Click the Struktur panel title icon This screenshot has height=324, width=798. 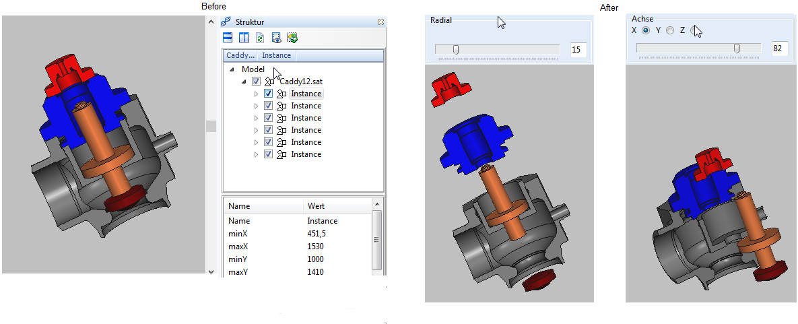click(226, 22)
